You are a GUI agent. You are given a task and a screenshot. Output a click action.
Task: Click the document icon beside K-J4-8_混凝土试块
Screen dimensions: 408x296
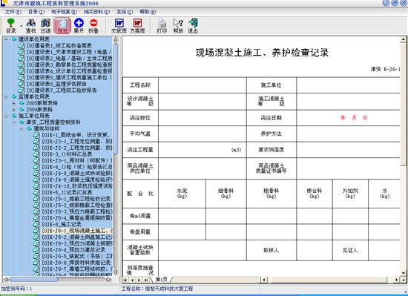[36, 174]
